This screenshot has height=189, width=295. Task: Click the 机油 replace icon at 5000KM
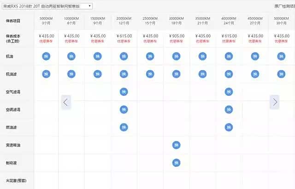(46, 56)
